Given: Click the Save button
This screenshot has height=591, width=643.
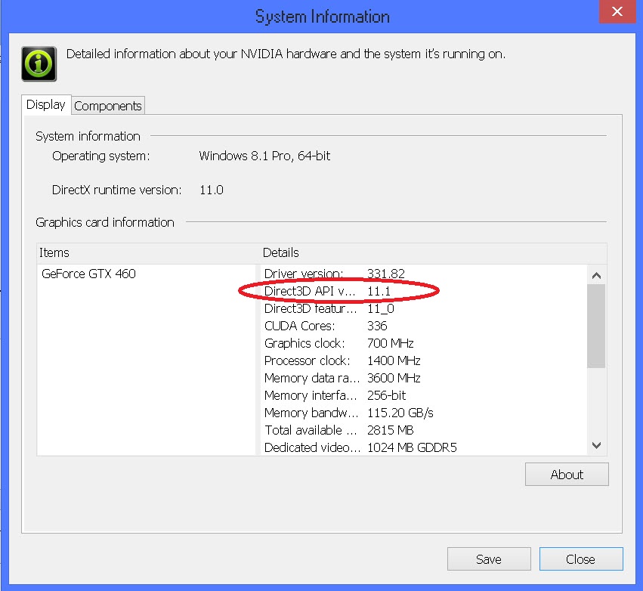Looking at the screenshot, I should coord(489,559).
